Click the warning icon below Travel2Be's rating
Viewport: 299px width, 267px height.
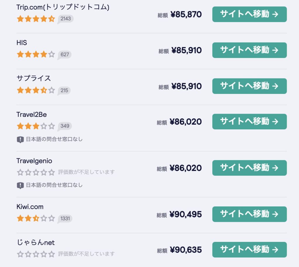tap(20, 139)
